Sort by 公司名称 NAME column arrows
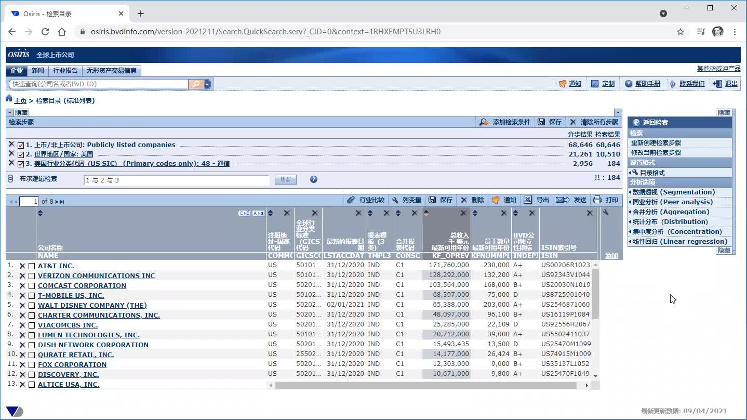Viewport: 747px width, 420px height. [41, 213]
